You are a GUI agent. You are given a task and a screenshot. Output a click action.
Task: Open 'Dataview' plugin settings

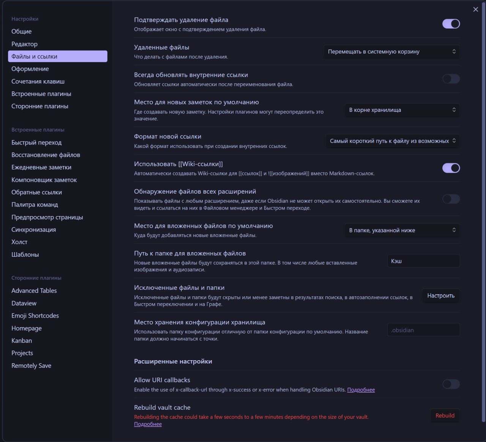click(24, 303)
